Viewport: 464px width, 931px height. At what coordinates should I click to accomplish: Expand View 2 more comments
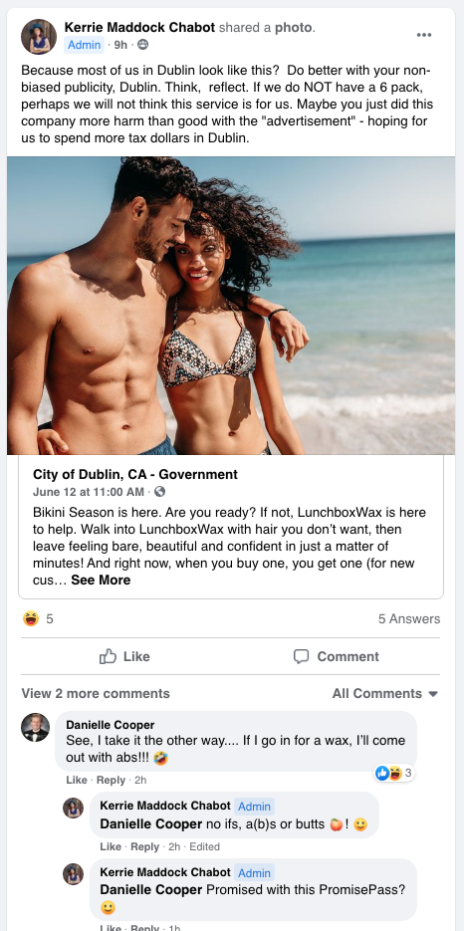tap(96, 693)
